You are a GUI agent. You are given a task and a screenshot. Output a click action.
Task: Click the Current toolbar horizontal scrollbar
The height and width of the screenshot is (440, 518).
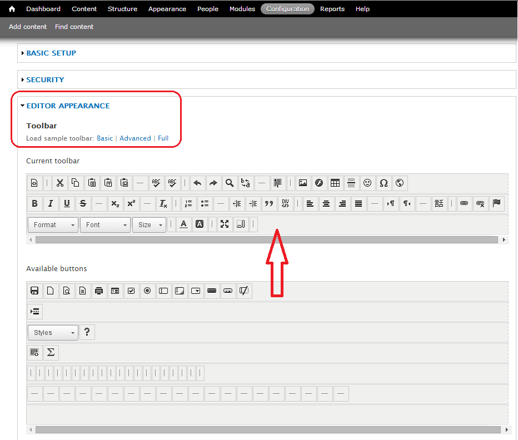coord(266,240)
